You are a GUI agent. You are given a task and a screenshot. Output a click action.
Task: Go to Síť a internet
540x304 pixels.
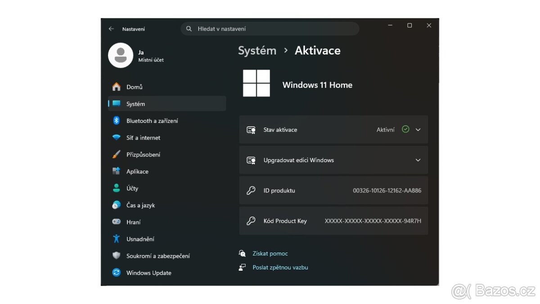point(167,138)
